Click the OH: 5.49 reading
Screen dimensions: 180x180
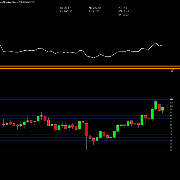pyautogui.click(x=123, y=12)
